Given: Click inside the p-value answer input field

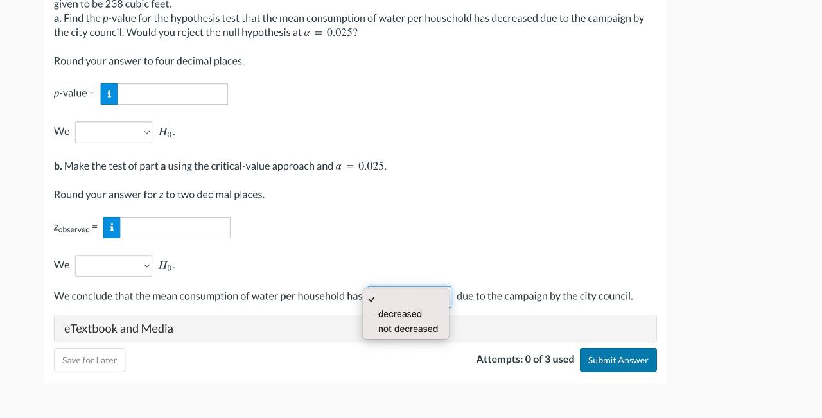Looking at the screenshot, I should tap(173, 94).
